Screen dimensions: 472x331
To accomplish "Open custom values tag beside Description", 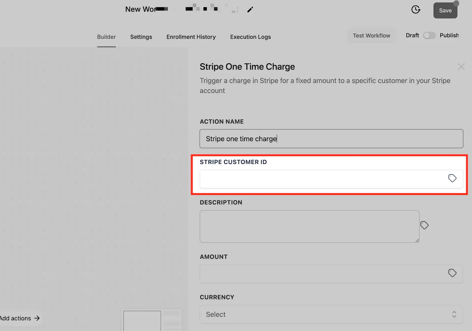I will [x=424, y=225].
